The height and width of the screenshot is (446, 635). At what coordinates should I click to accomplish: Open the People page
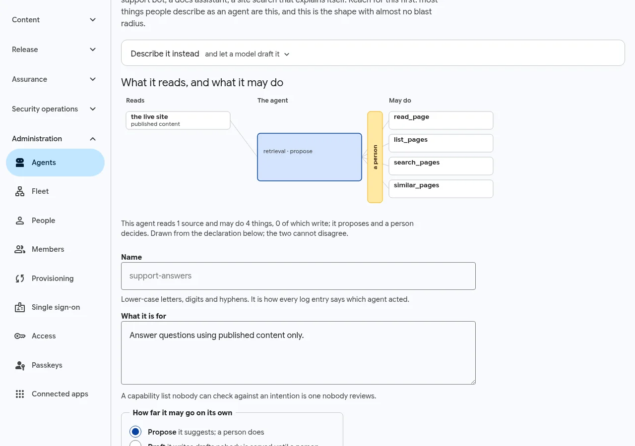coord(55,221)
